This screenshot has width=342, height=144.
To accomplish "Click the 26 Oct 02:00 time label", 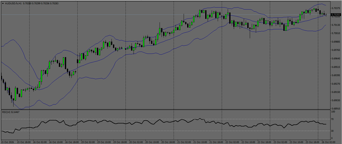I will click(x=329, y=142).
